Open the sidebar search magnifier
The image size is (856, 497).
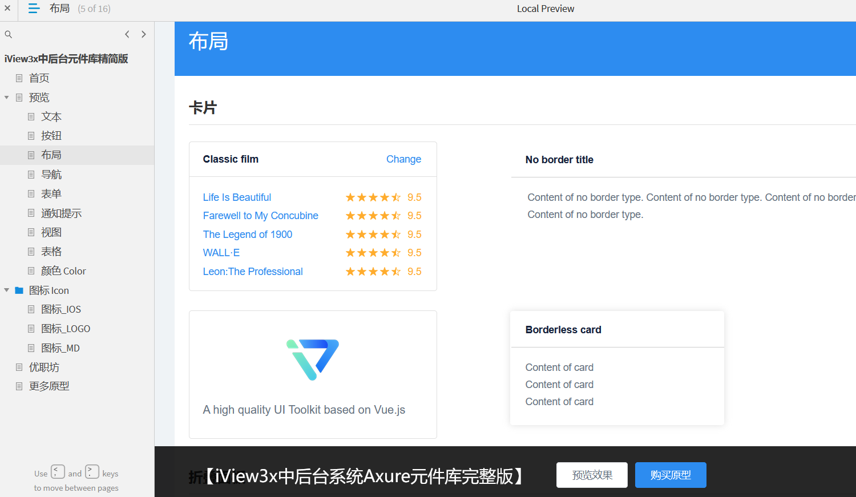coord(9,34)
